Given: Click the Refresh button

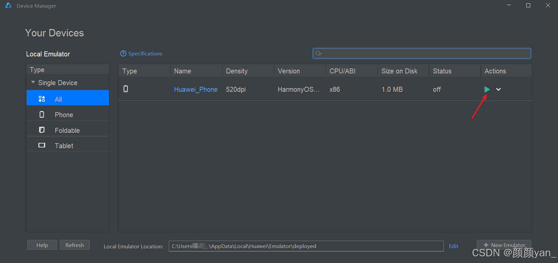Looking at the screenshot, I should (x=75, y=245).
